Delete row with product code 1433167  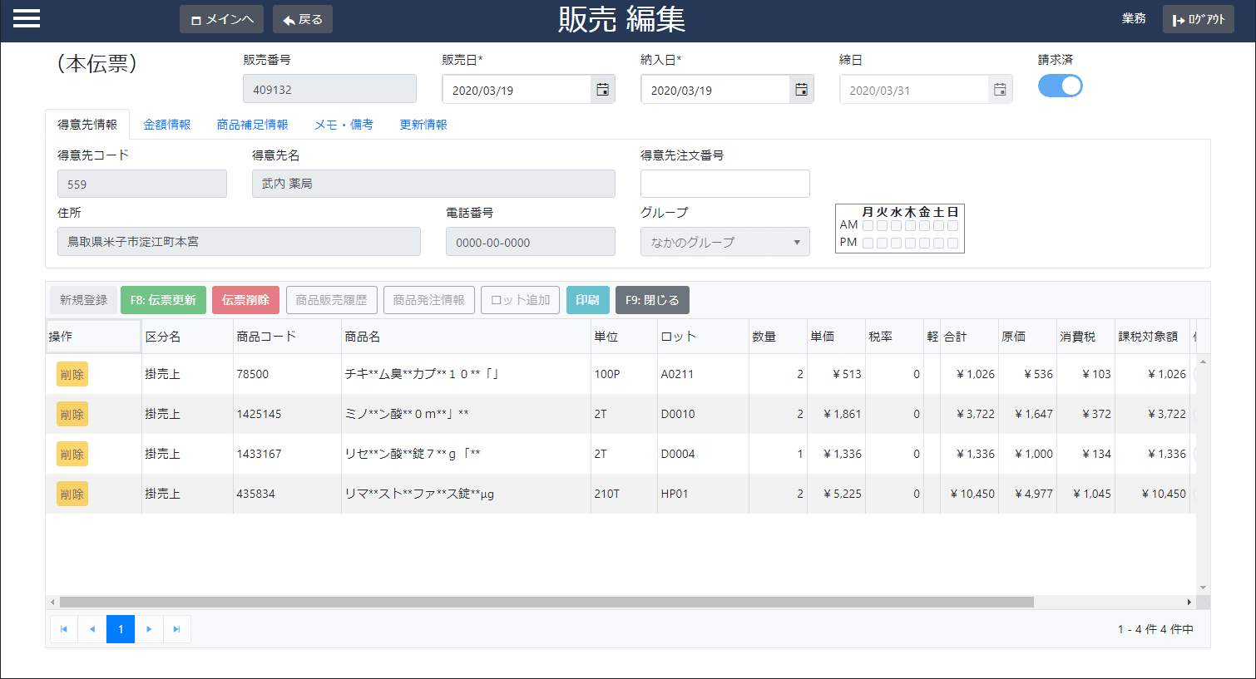click(72, 455)
